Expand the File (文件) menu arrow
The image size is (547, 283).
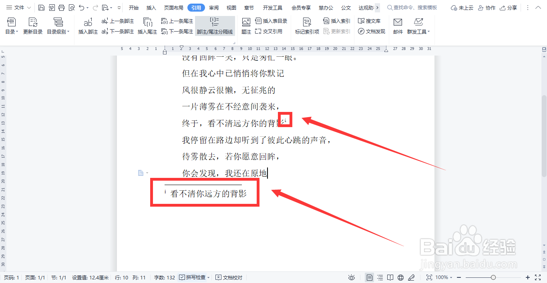coord(29,8)
